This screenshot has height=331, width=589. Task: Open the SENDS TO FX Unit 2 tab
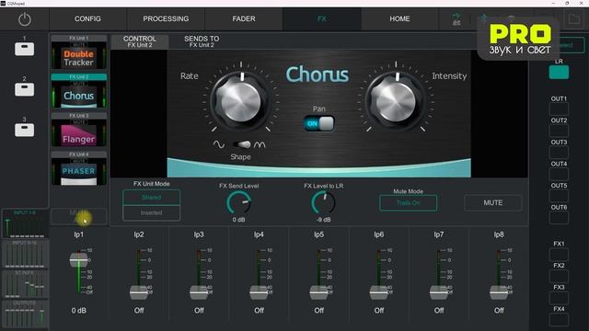(202, 41)
